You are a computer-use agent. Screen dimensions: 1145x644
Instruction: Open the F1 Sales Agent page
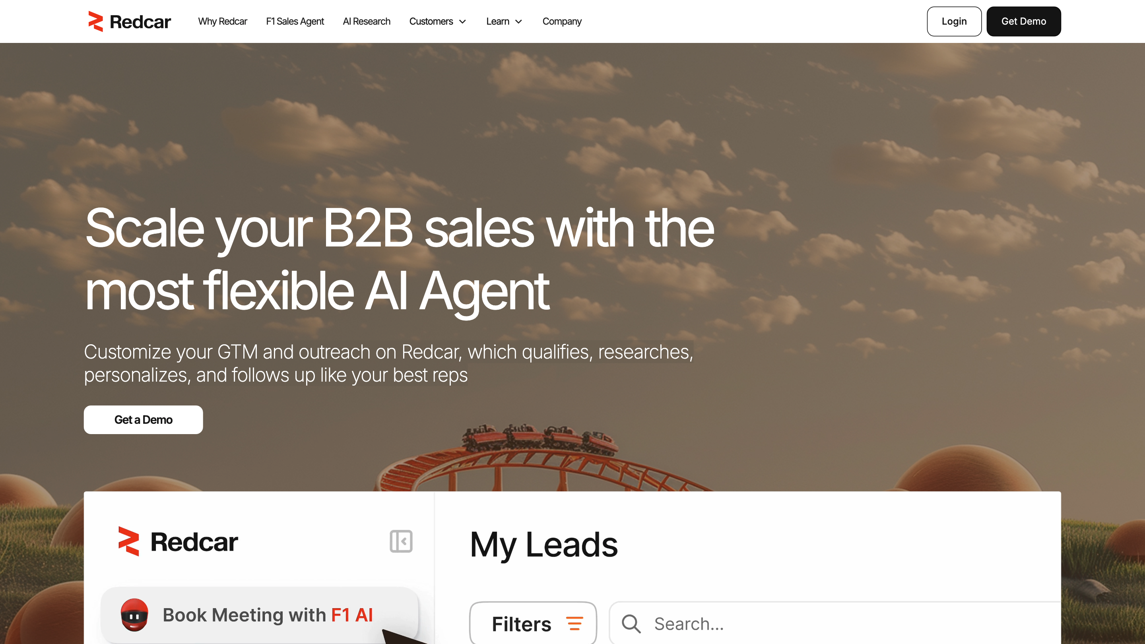point(295,21)
